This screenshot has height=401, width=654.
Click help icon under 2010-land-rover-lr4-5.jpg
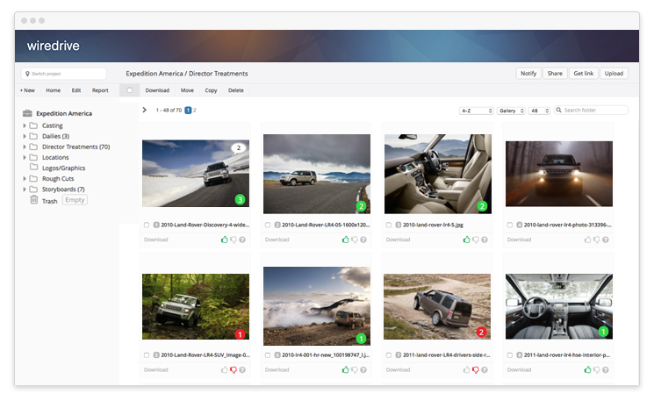(484, 239)
